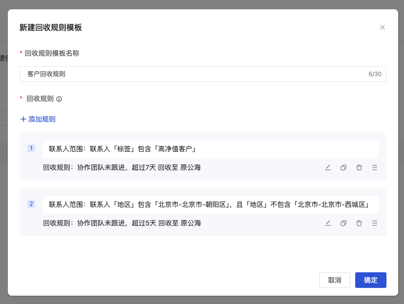
Task: Close the 新建回收规则模板 dialog
Action: coord(383,27)
